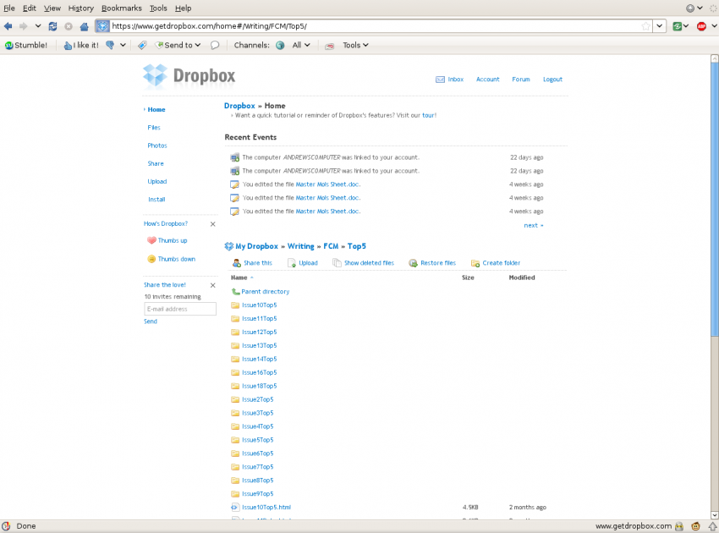Go to Photos in the sidebar
Viewport: 719px width, 533px height.
[x=157, y=146]
